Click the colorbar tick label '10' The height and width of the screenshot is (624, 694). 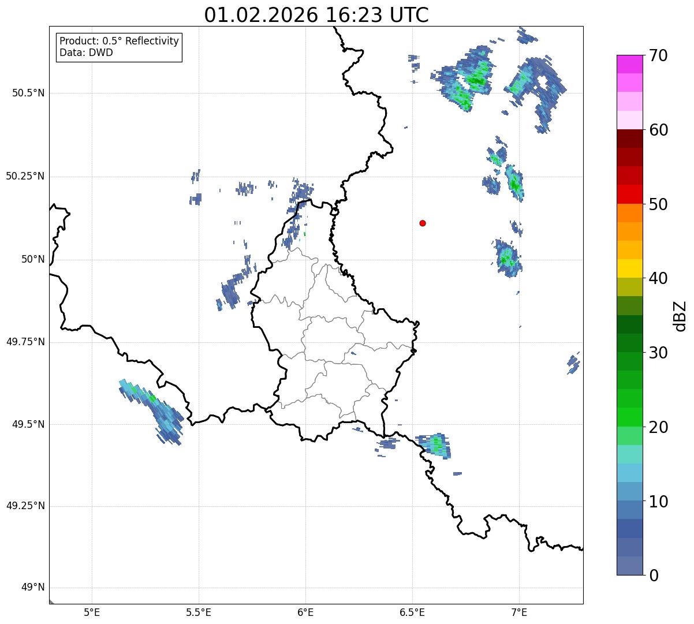[x=658, y=502]
